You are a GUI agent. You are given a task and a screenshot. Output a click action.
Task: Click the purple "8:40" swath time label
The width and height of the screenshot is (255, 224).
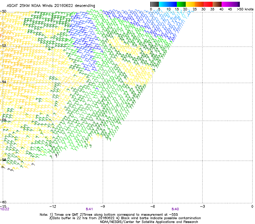(175, 209)
